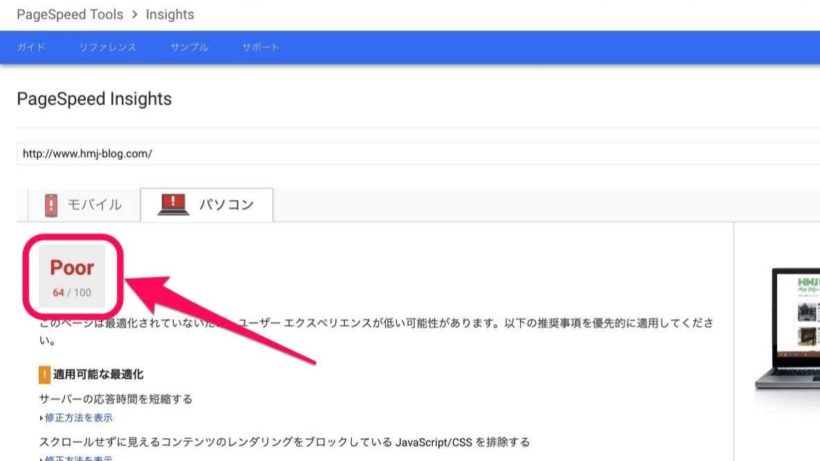Focus the URL field containing hmj-blog.com
The image size is (820, 461).
tap(418, 154)
